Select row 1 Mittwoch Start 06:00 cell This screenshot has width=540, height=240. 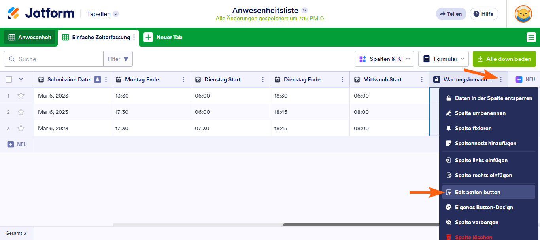tap(389, 96)
